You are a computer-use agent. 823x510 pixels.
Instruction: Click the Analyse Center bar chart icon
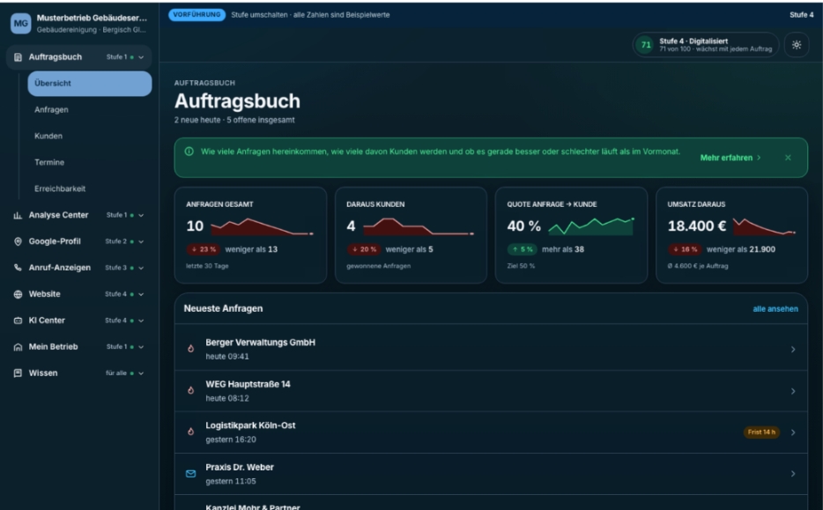tap(18, 215)
